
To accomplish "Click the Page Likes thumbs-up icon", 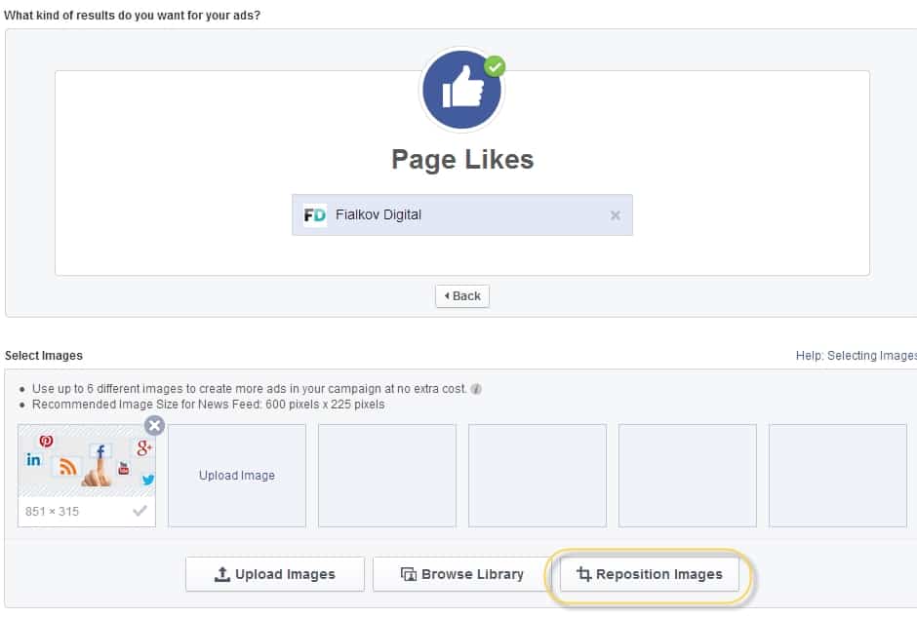I will 461,90.
